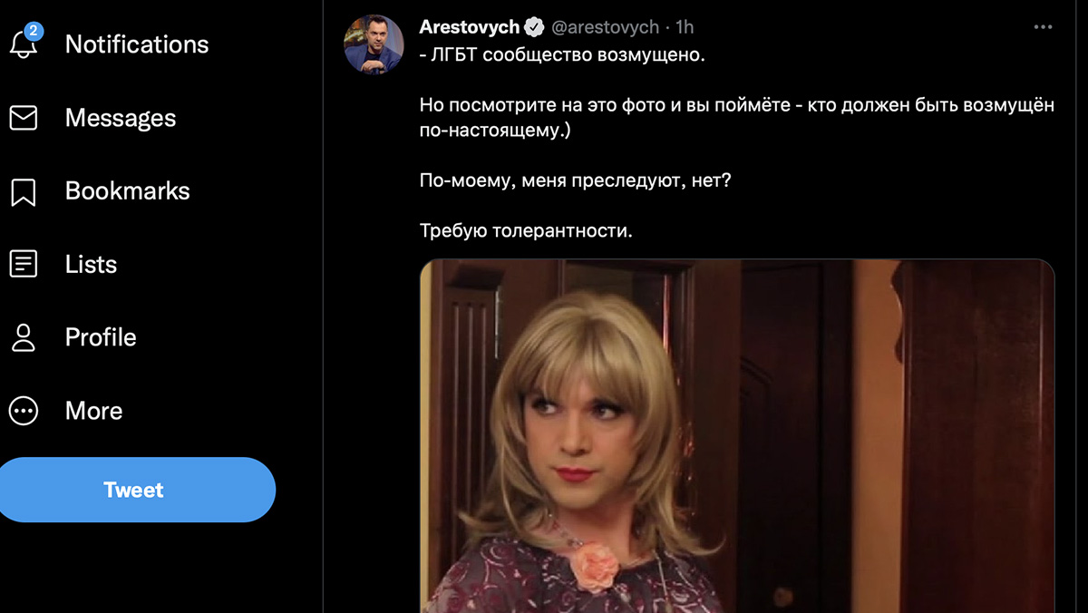This screenshot has width=1088, height=613.
Task: Navigate to the Lists label
Action: pyautogui.click(x=91, y=264)
